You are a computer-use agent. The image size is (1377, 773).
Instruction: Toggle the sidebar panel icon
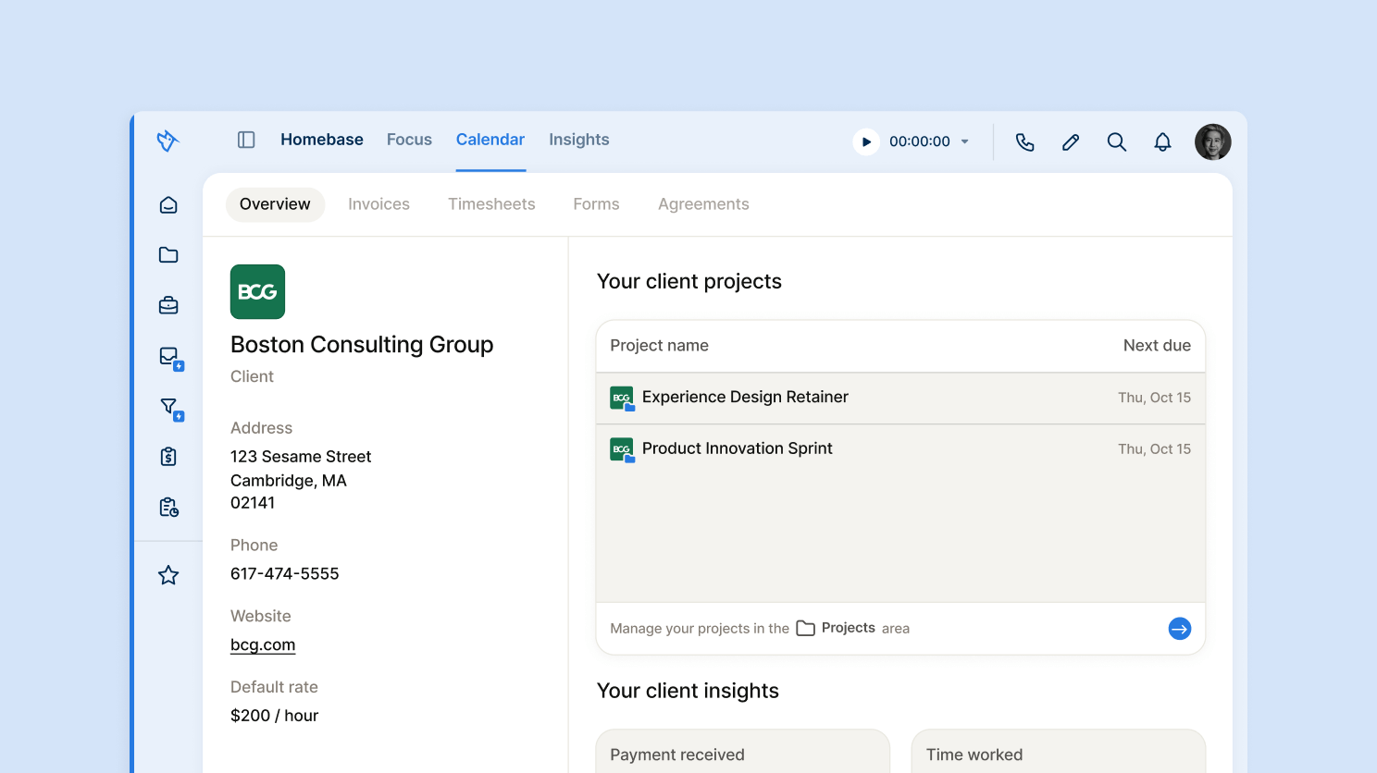[246, 140]
